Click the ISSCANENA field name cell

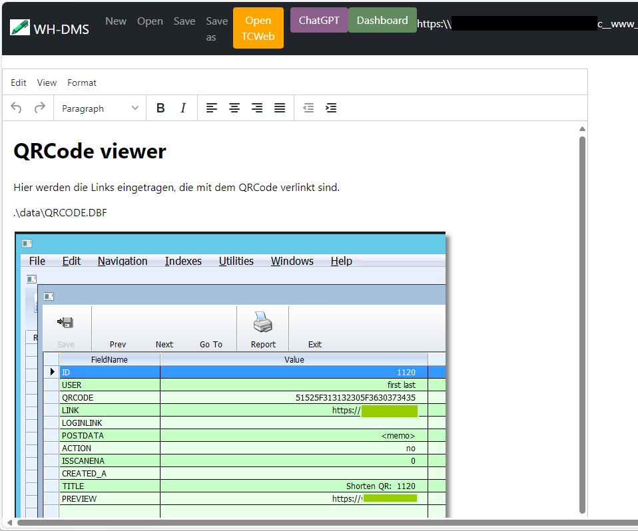[110, 460]
